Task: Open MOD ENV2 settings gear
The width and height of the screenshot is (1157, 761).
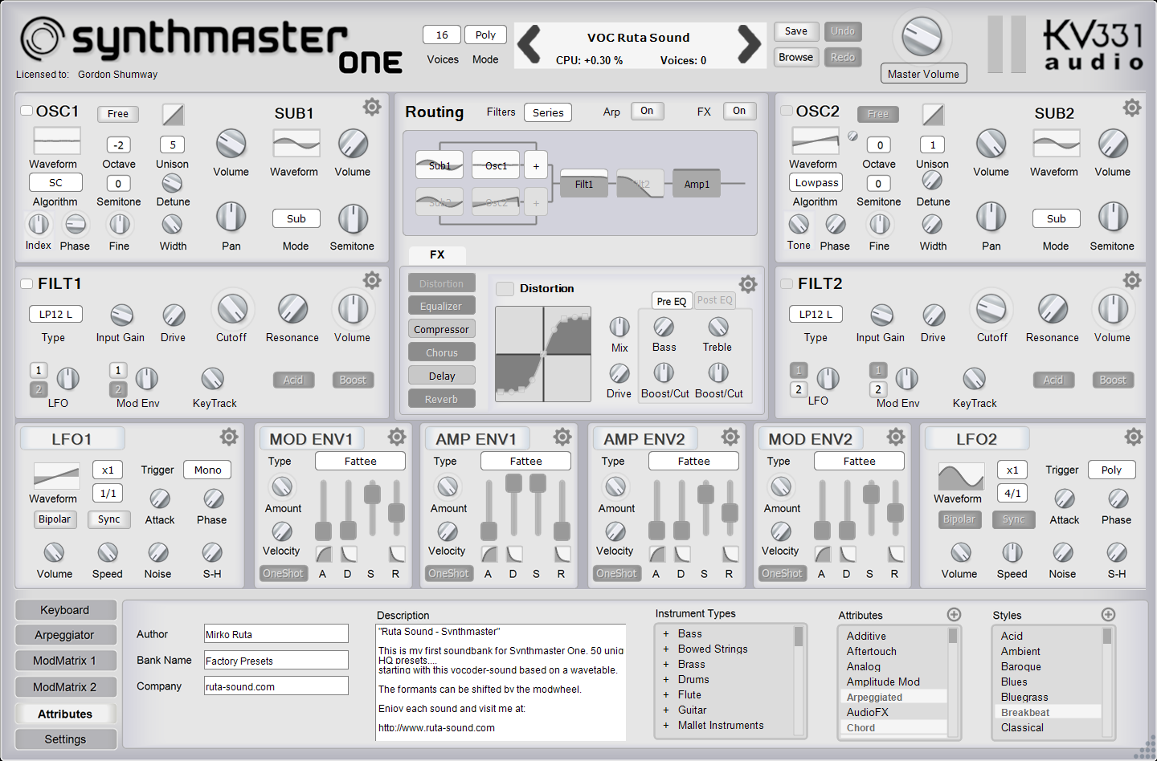Action: point(896,437)
